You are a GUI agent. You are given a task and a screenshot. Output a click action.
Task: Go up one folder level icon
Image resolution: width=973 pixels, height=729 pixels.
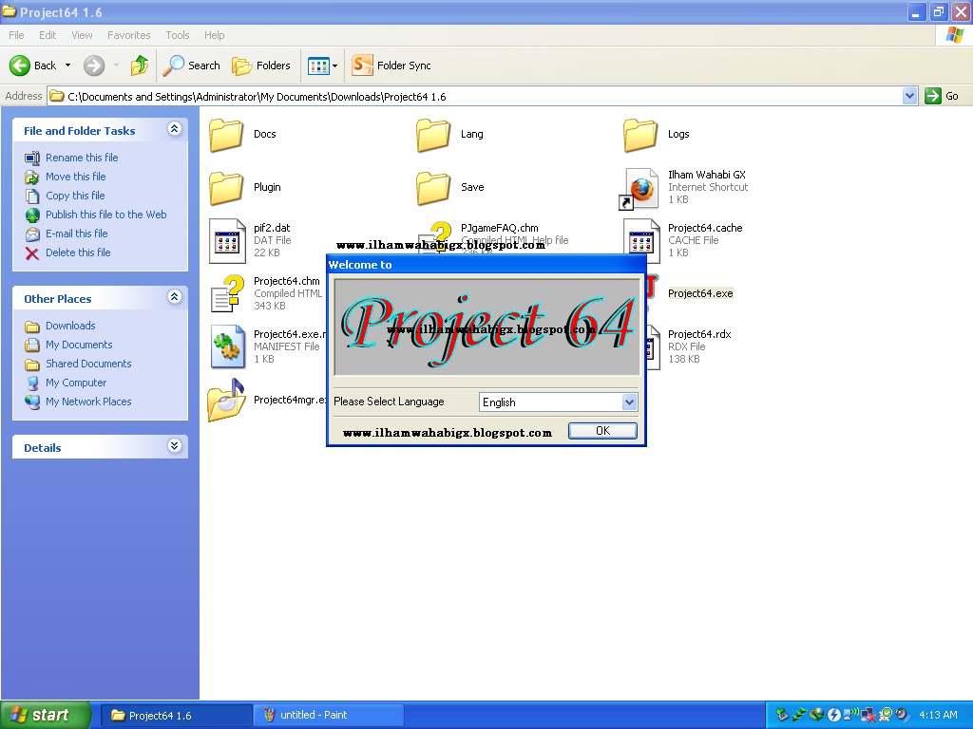(140, 65)
